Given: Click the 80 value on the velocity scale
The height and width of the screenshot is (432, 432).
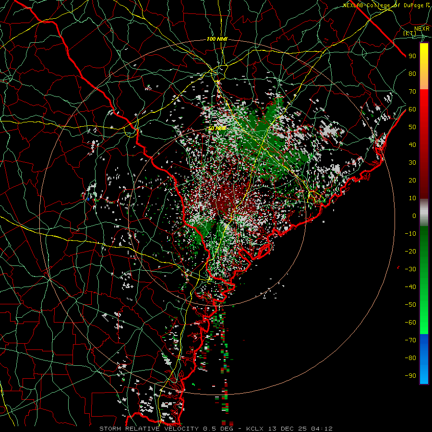Looking at the screenshot, I should (412, 73).
